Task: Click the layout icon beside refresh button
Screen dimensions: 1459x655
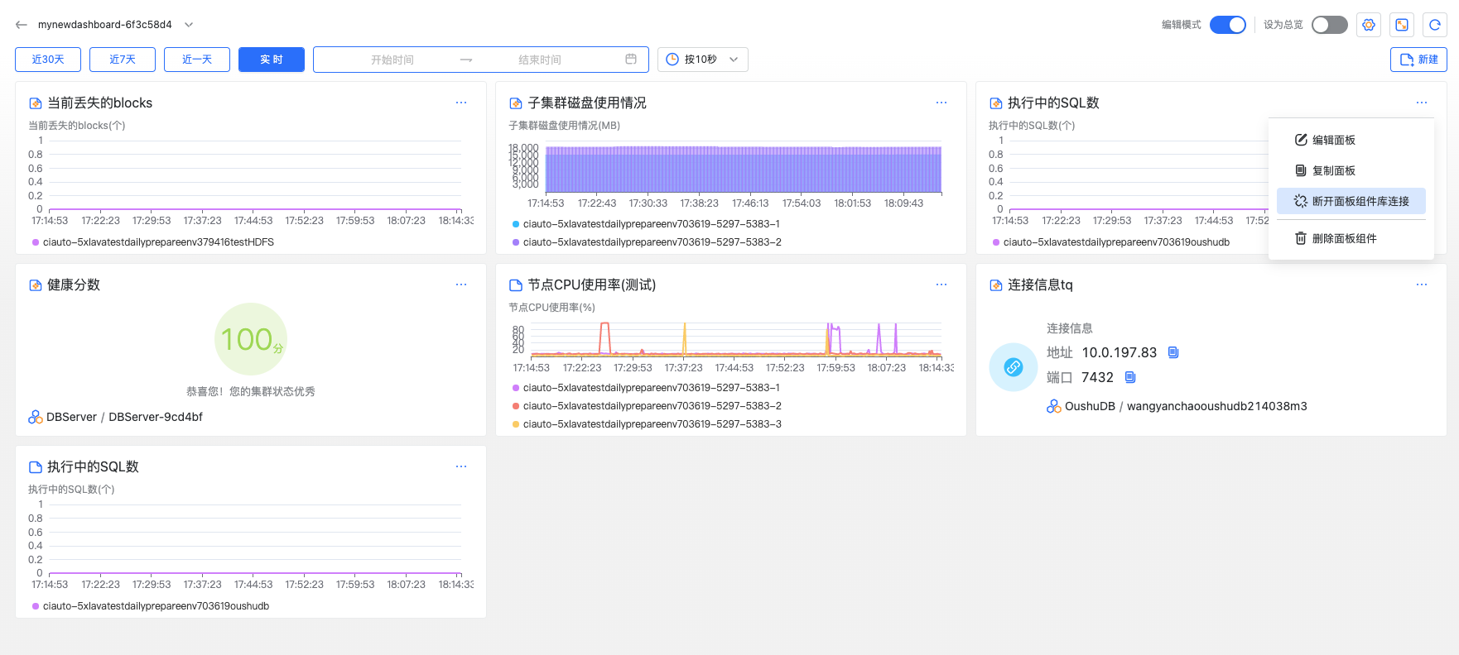Action: 1402,25
